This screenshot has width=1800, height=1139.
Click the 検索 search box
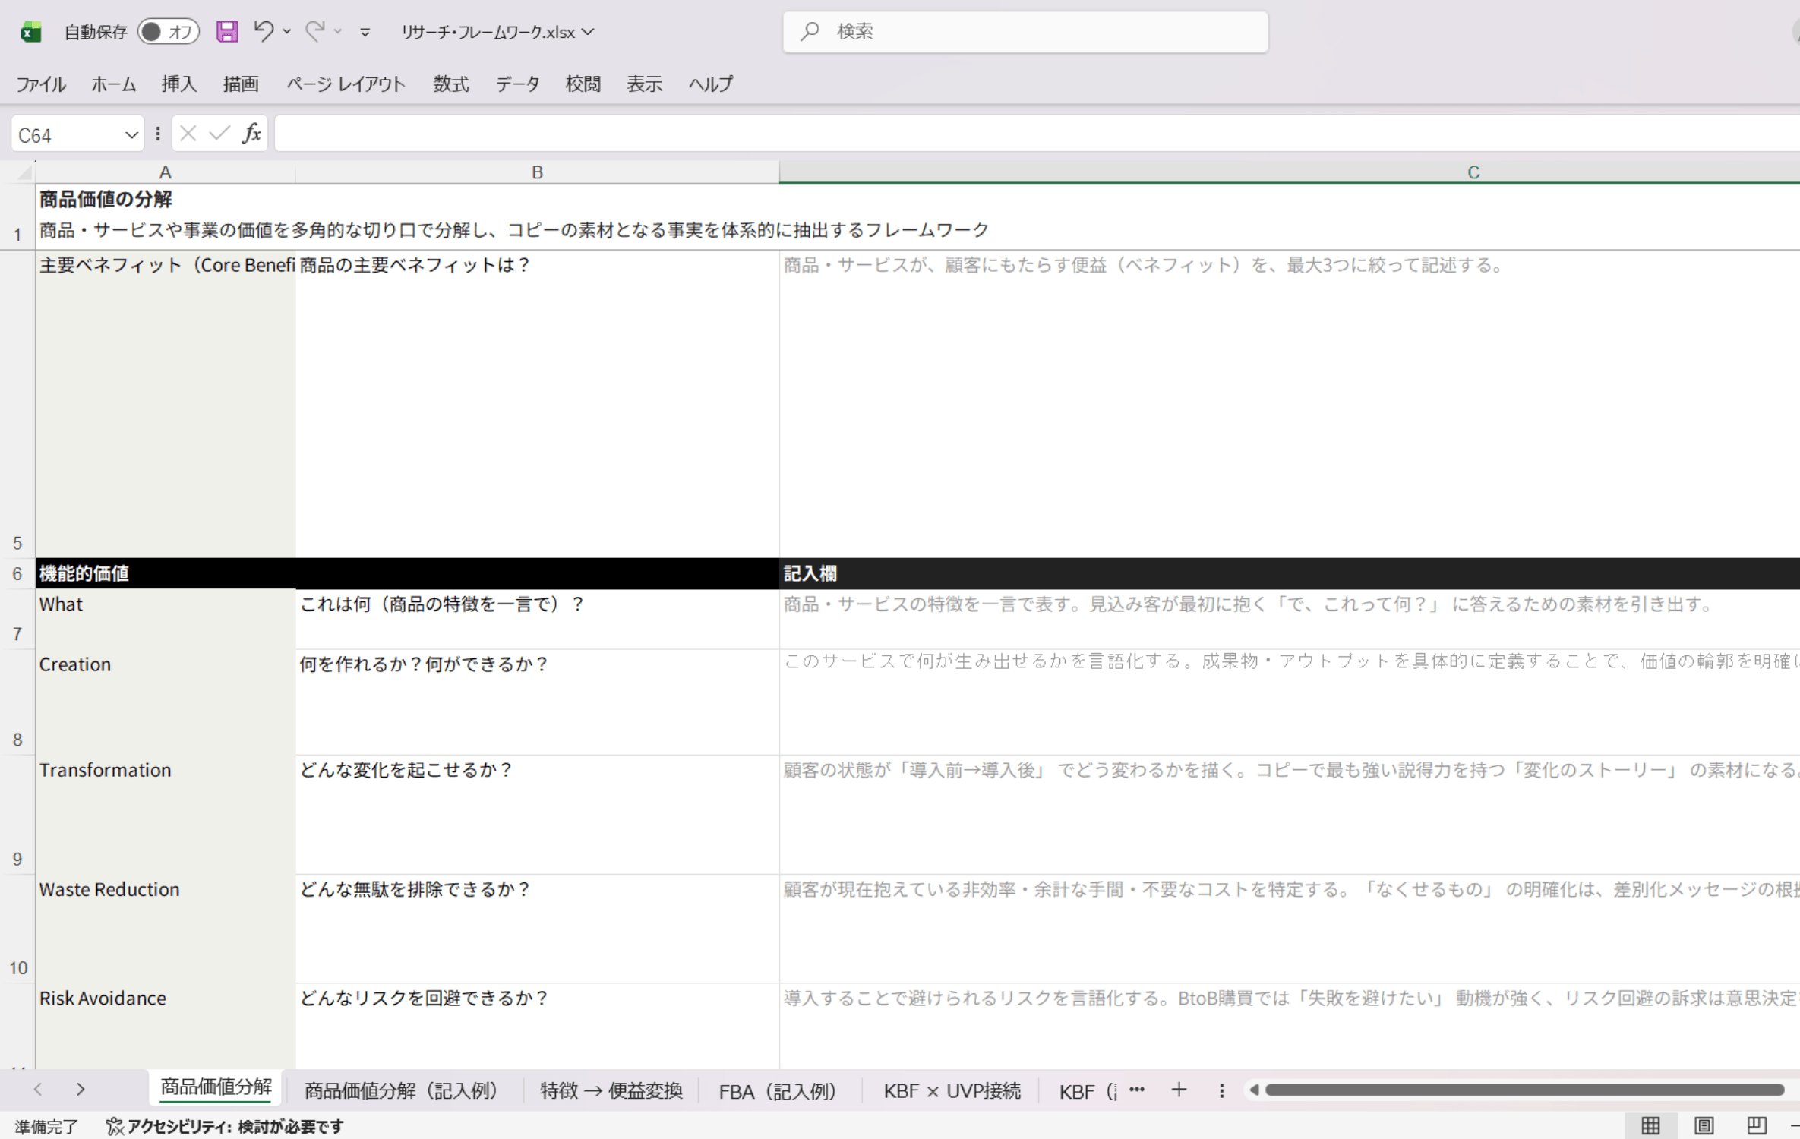coord(1025,32)
